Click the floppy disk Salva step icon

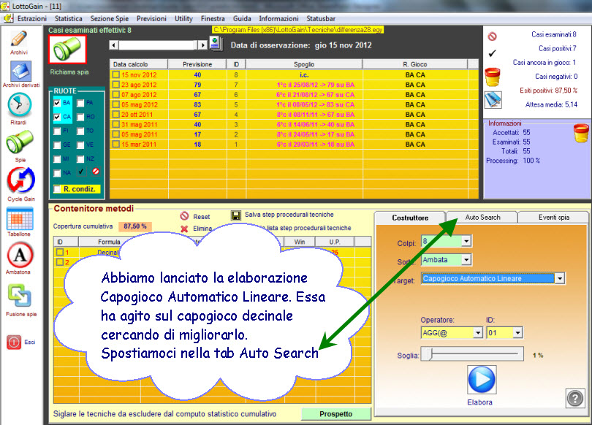(236, 215)
